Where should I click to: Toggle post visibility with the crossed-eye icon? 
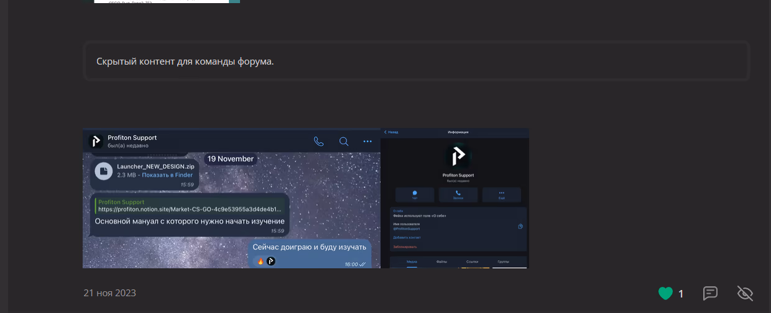pos(744,293)
